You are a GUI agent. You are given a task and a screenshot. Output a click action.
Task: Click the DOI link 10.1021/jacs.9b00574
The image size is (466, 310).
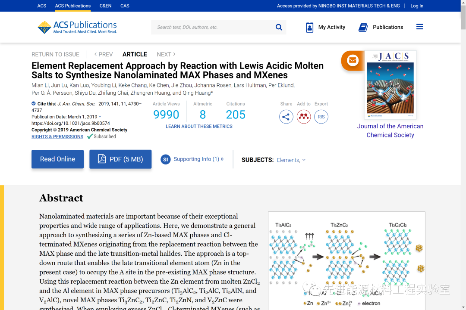(71, 123)
